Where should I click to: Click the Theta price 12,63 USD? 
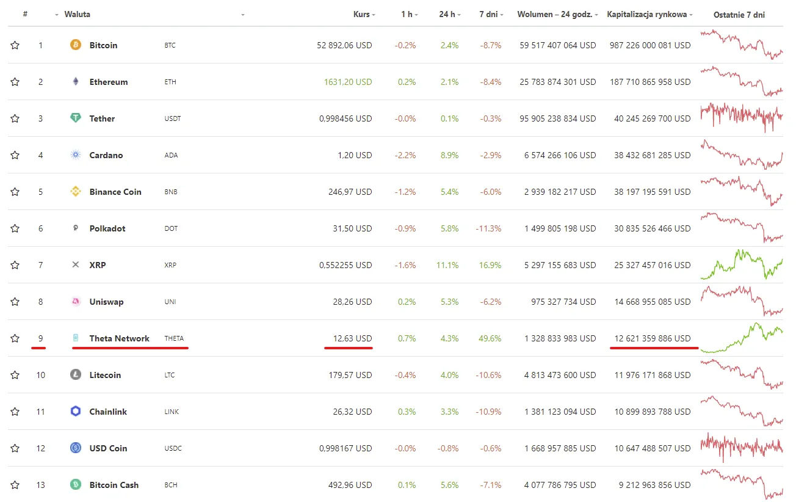352,338
